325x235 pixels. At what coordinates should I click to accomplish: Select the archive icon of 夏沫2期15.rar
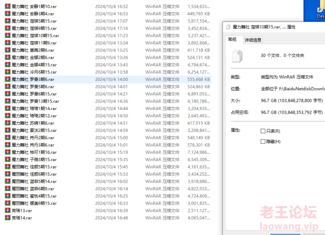coord(8,130)
